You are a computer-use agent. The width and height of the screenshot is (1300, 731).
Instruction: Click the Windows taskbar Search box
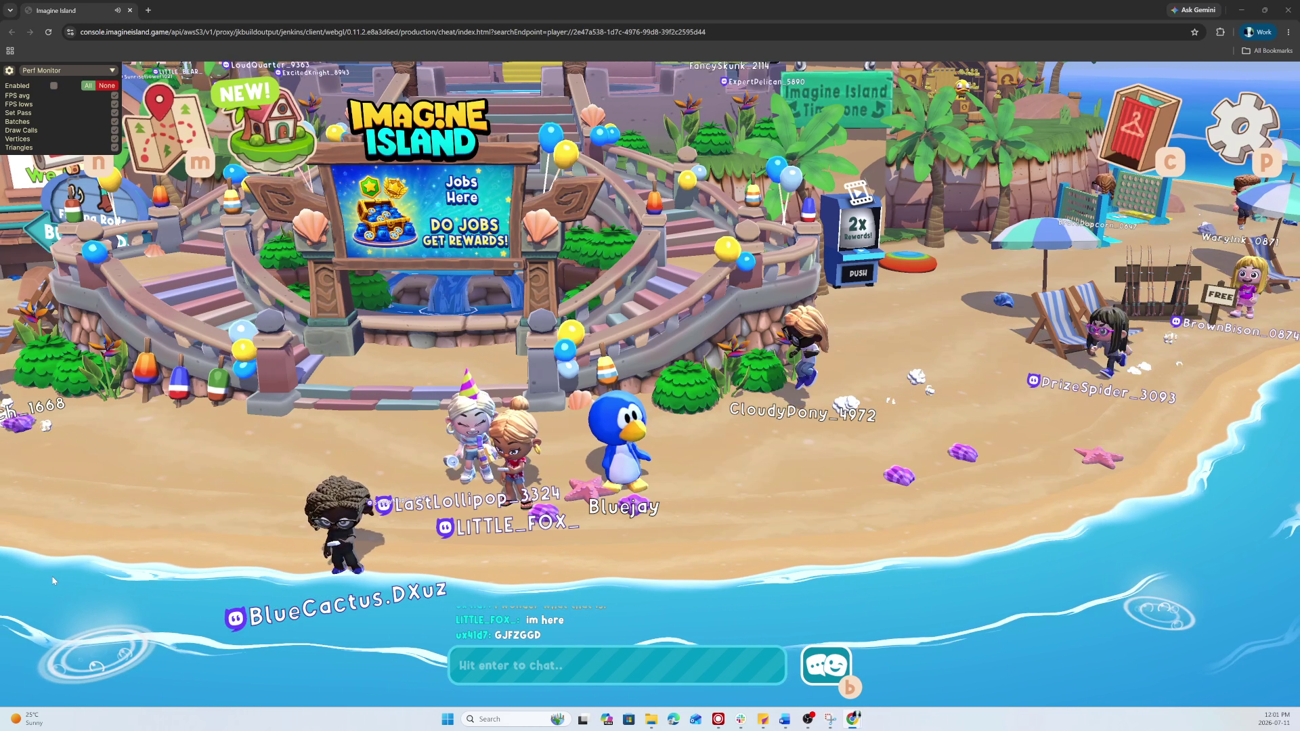tap(516, 719)
